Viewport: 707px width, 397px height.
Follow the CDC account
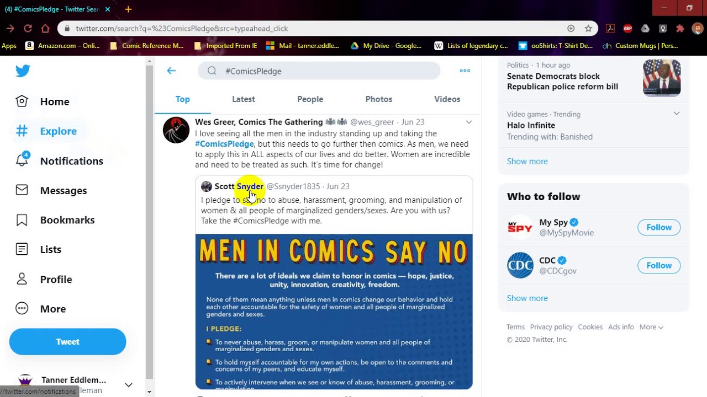coord(658,265)
